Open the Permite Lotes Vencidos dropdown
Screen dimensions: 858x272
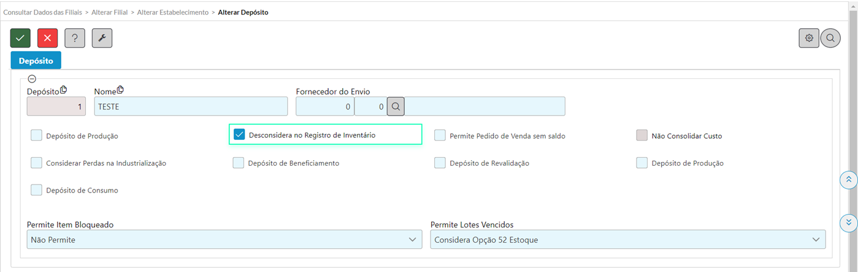628,240
